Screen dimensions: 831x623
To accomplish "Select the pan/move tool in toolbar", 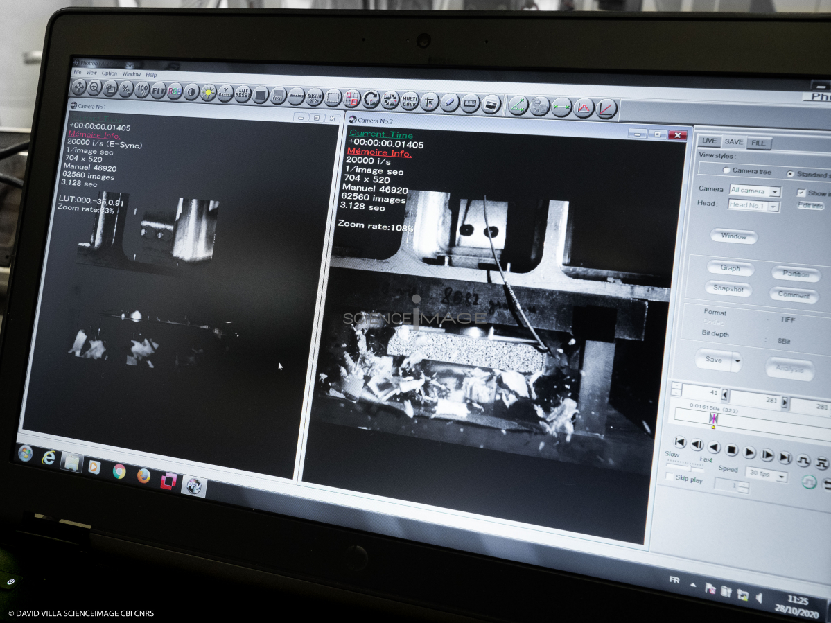I will [x=79, y=87].
